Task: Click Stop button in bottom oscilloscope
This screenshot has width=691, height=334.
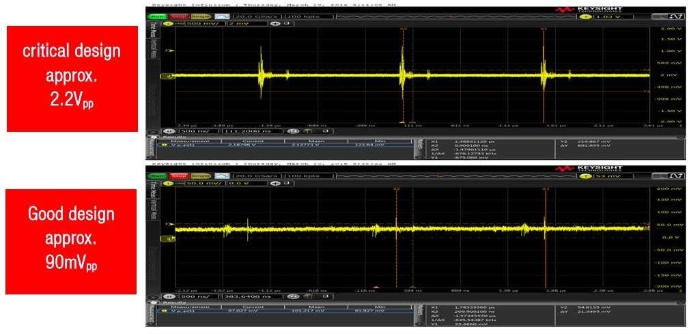Action: coord(178,176)
